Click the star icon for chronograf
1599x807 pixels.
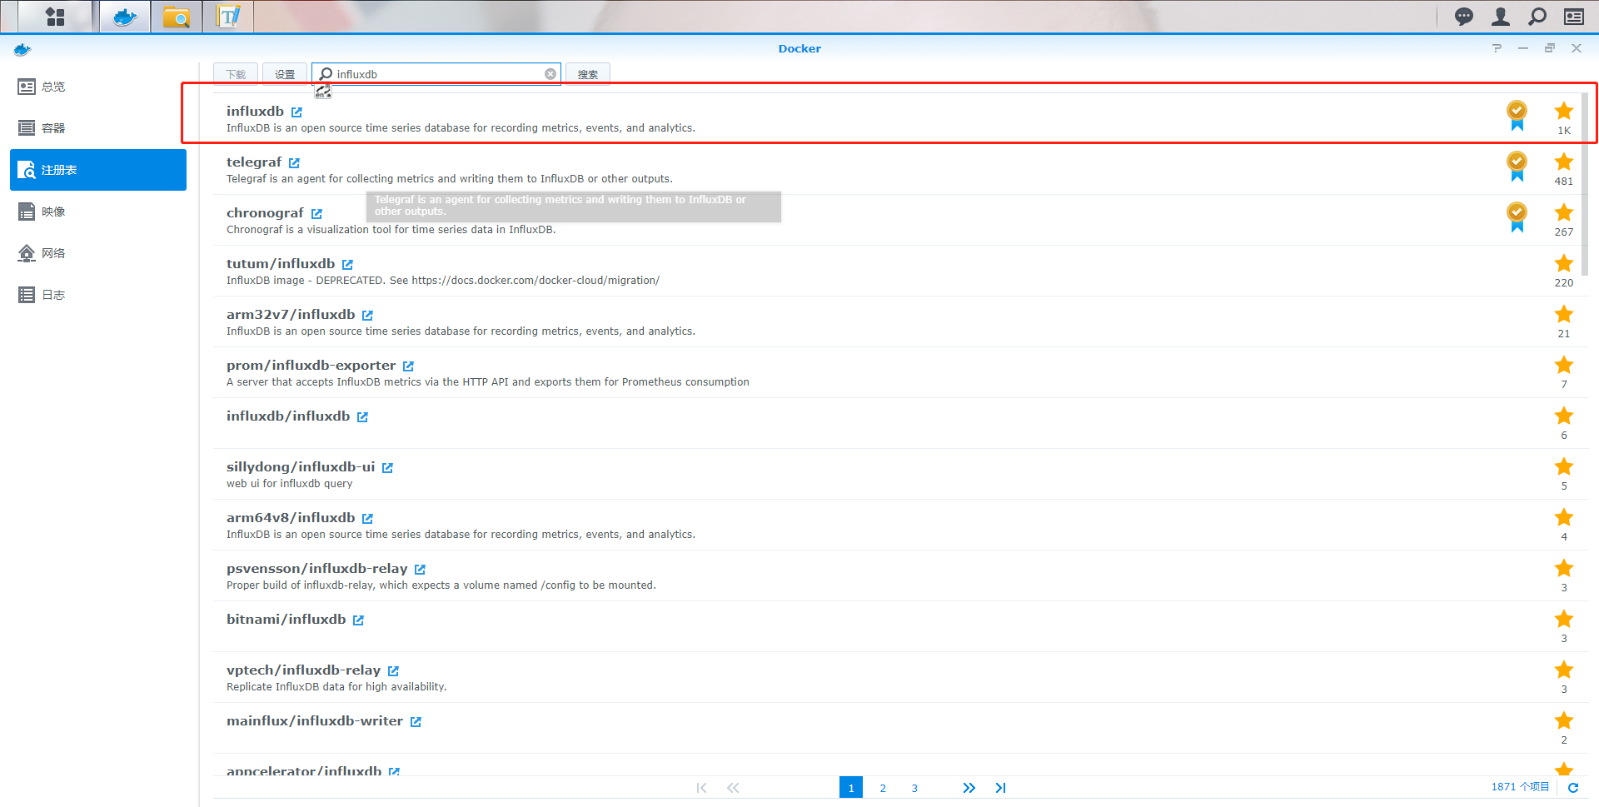click(1564, 212)
